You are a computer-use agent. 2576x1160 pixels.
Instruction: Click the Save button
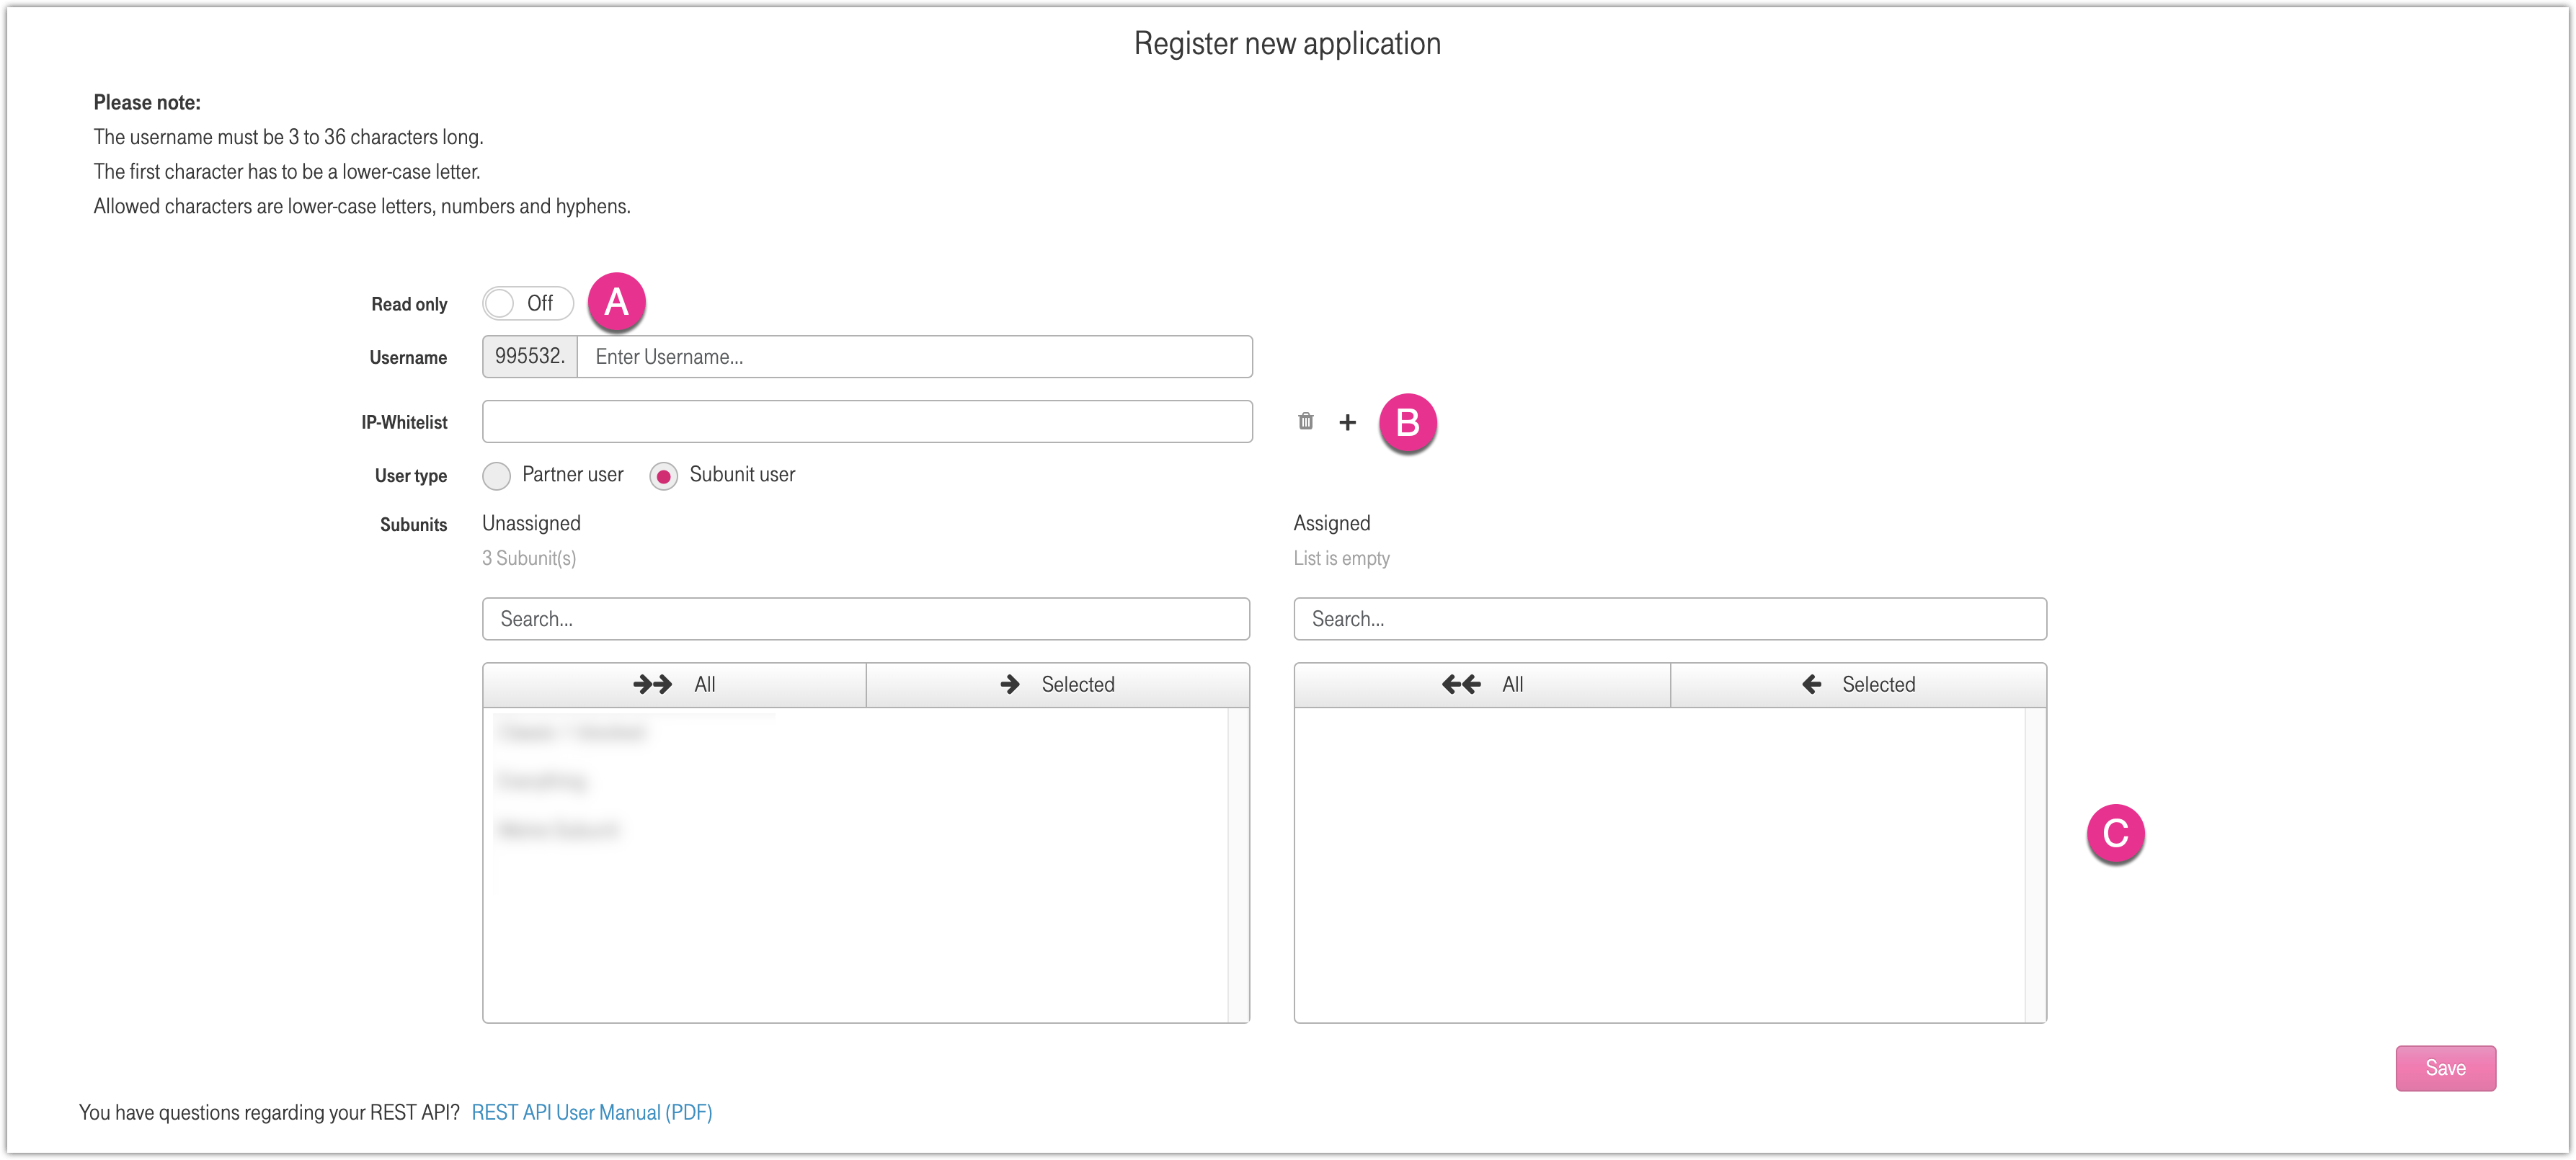(2444, 1067)
